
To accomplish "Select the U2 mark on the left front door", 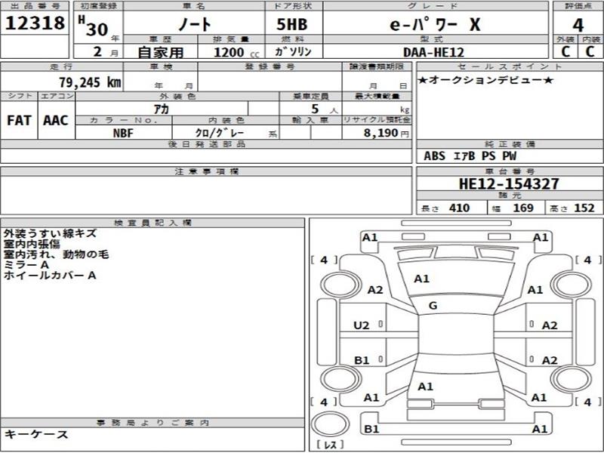I will click(362, 326).
